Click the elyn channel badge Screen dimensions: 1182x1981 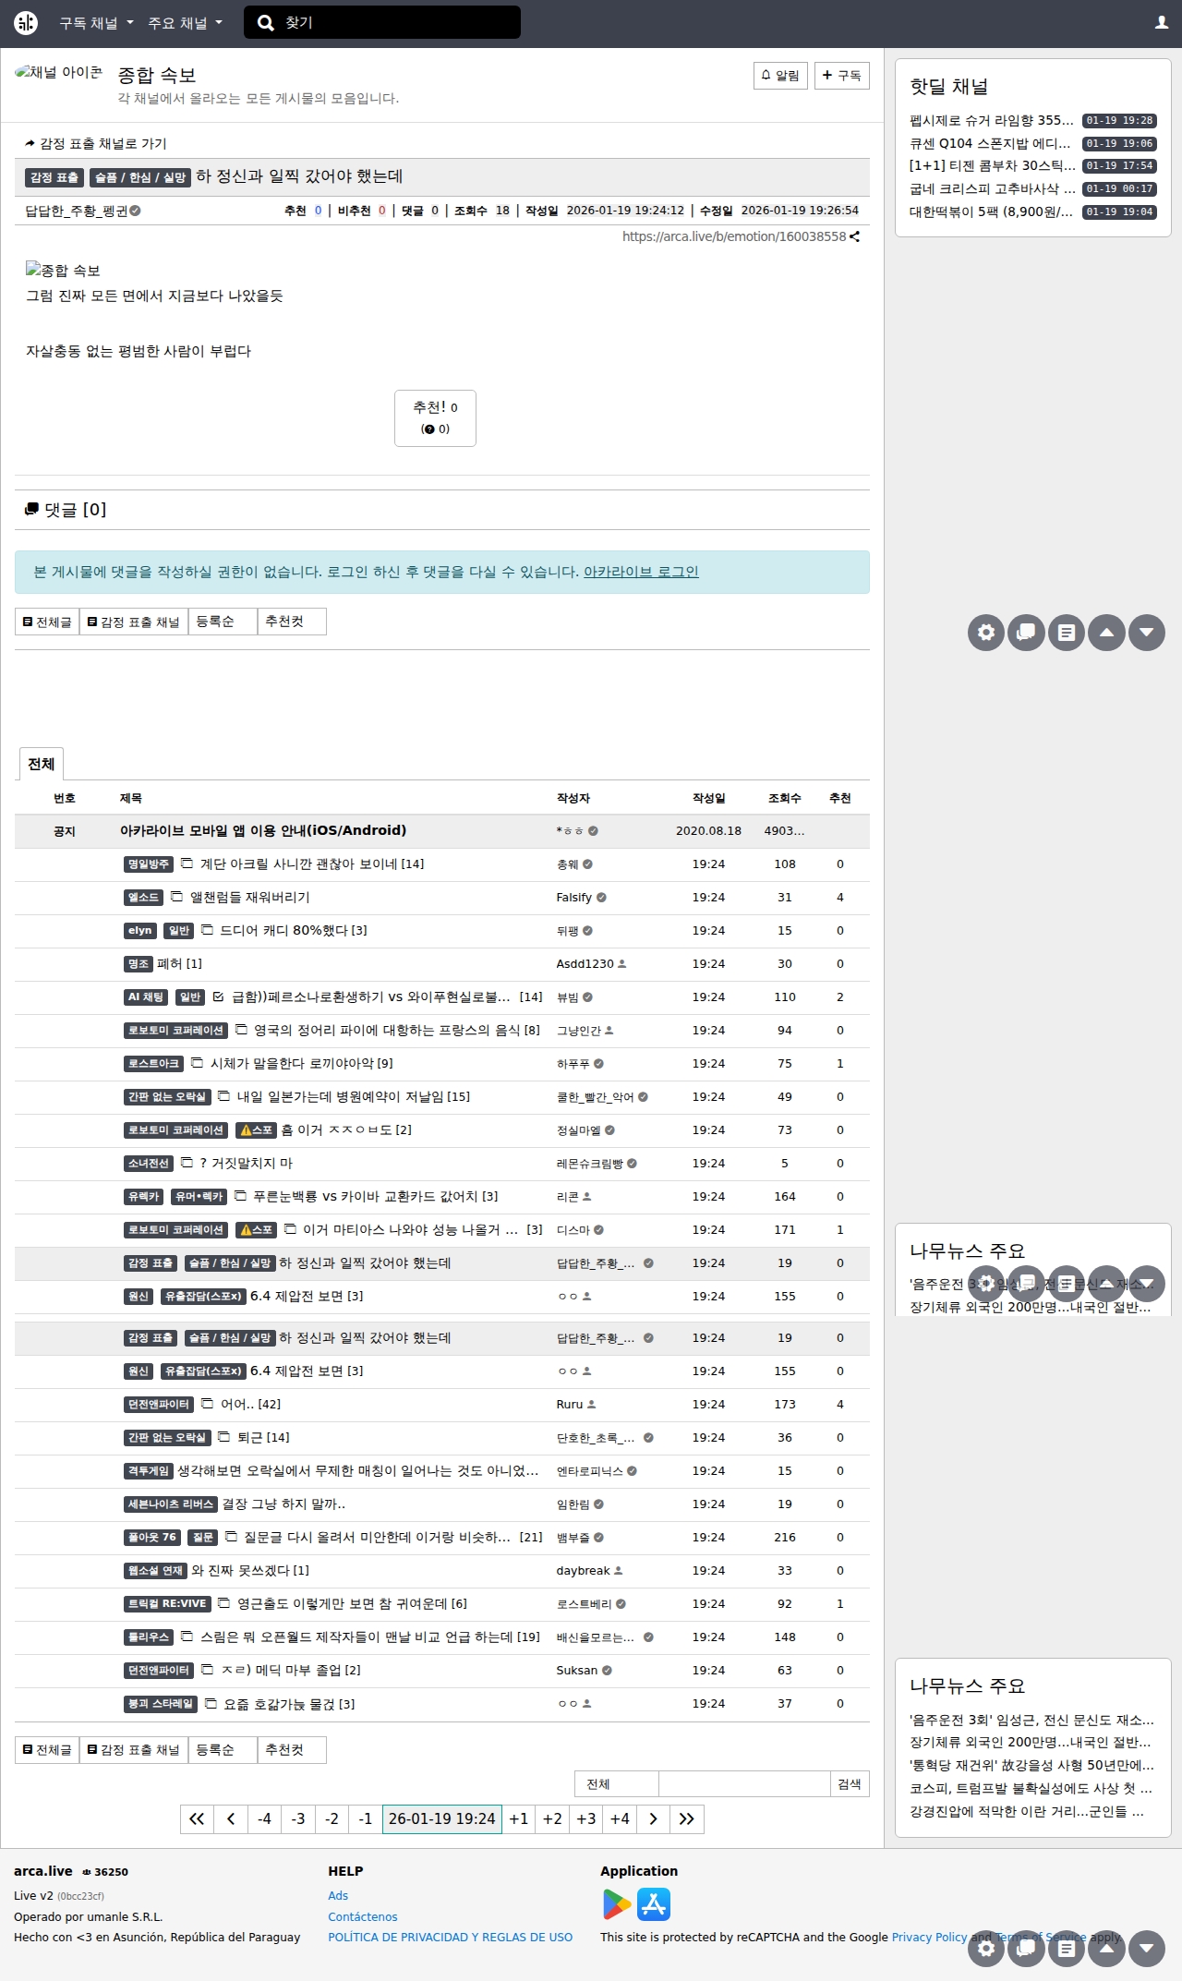[140, 931]
